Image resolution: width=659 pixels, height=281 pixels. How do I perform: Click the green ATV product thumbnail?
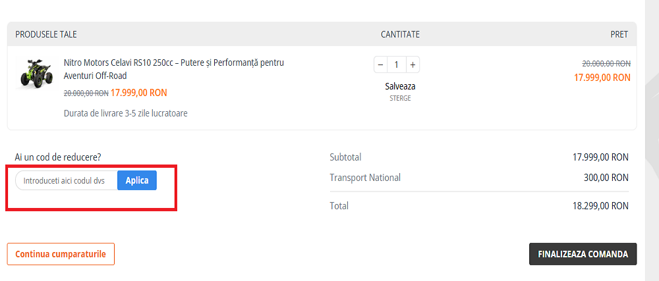tap(36, 73)
